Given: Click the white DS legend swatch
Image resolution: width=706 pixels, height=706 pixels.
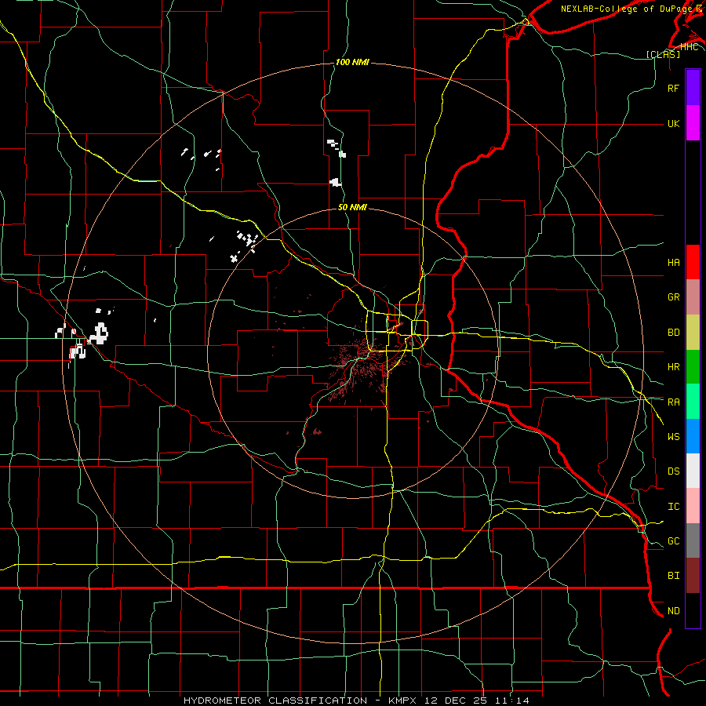Looking at the screenshot, I should (x=693, y=471).
